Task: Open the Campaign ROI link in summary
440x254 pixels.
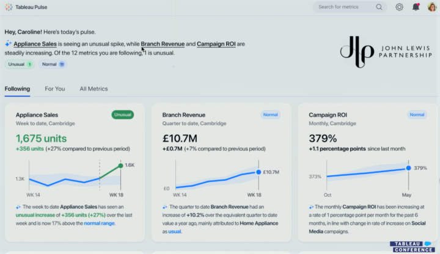Action: [216, 44]
